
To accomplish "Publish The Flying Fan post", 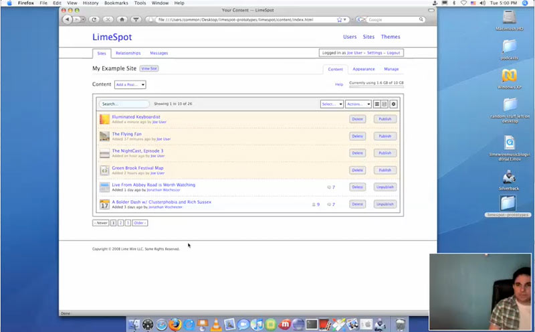I will [x=385, y=136].
